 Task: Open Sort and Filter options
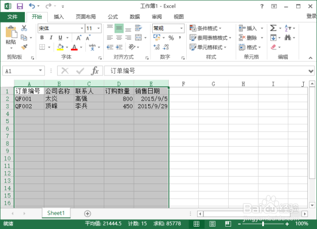[x=288, y=28]
